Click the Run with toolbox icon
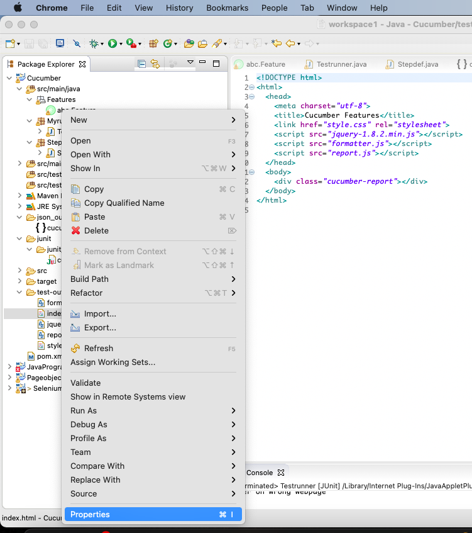 tap(131, 43)
